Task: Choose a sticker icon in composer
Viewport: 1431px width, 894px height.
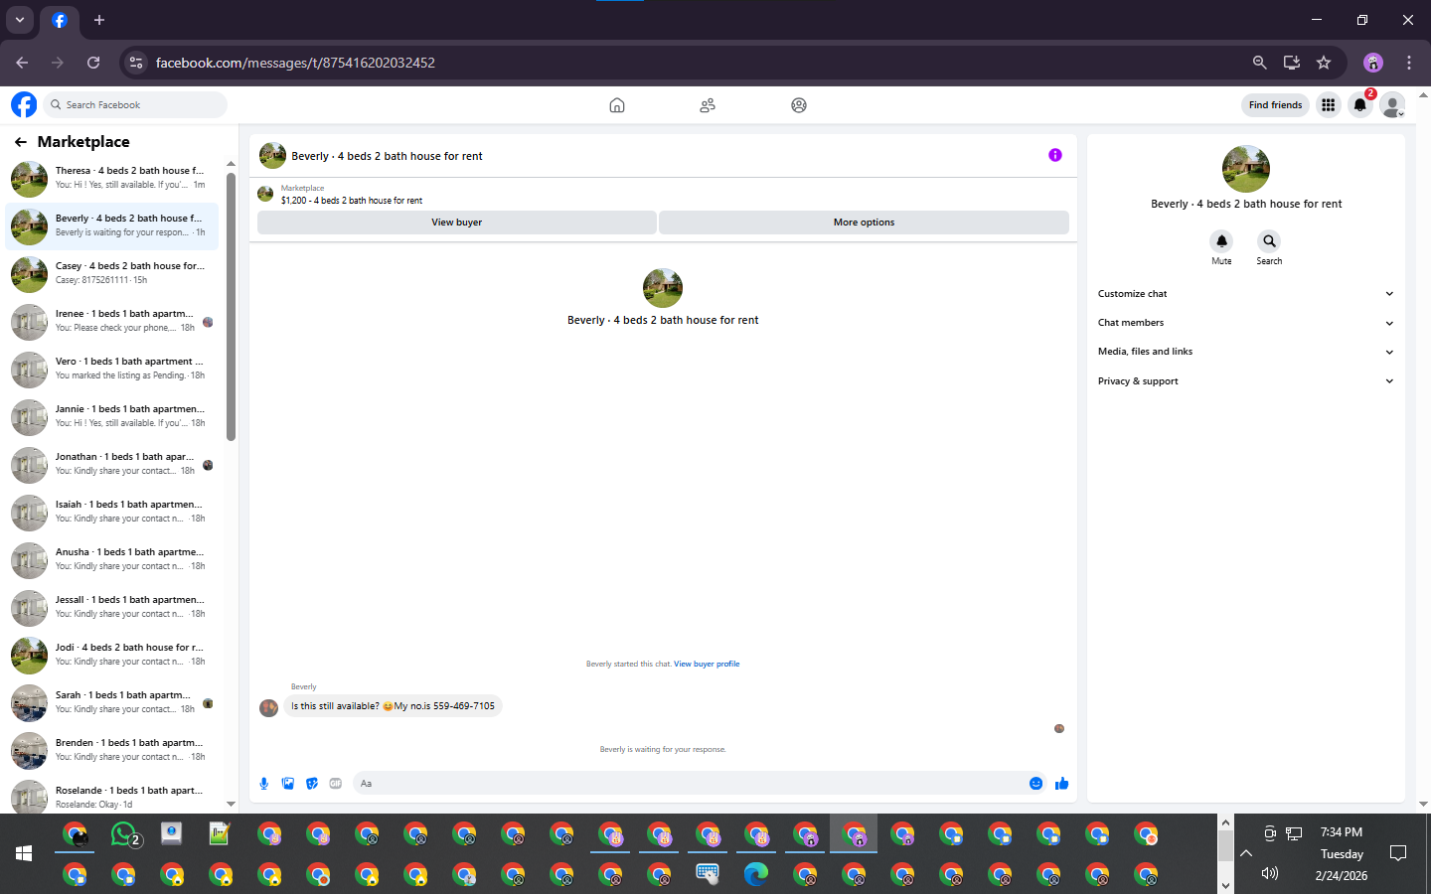Action: [312, 784]
